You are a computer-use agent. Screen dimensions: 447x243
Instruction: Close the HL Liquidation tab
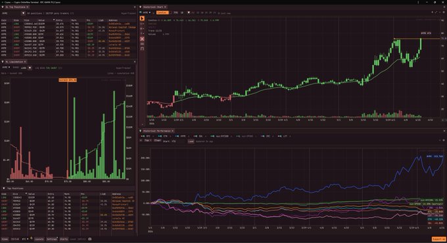[x=25, y=62]
